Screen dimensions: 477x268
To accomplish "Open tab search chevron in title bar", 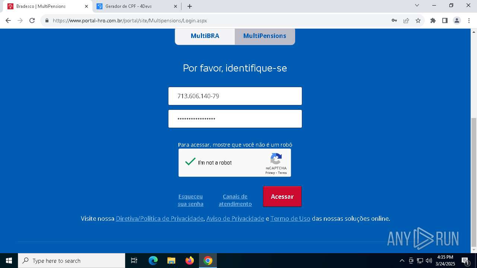I will [x=417, y=5].
